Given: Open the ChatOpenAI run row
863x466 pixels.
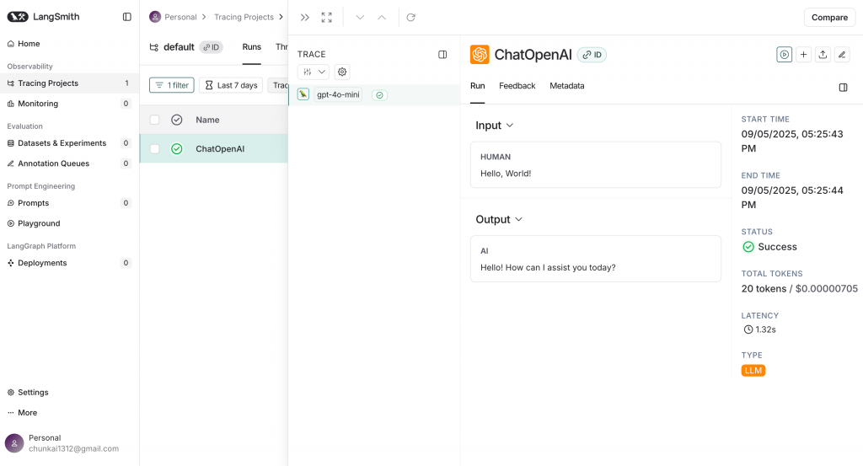Looking at the screenshot, I should click(x=214, y=148).
